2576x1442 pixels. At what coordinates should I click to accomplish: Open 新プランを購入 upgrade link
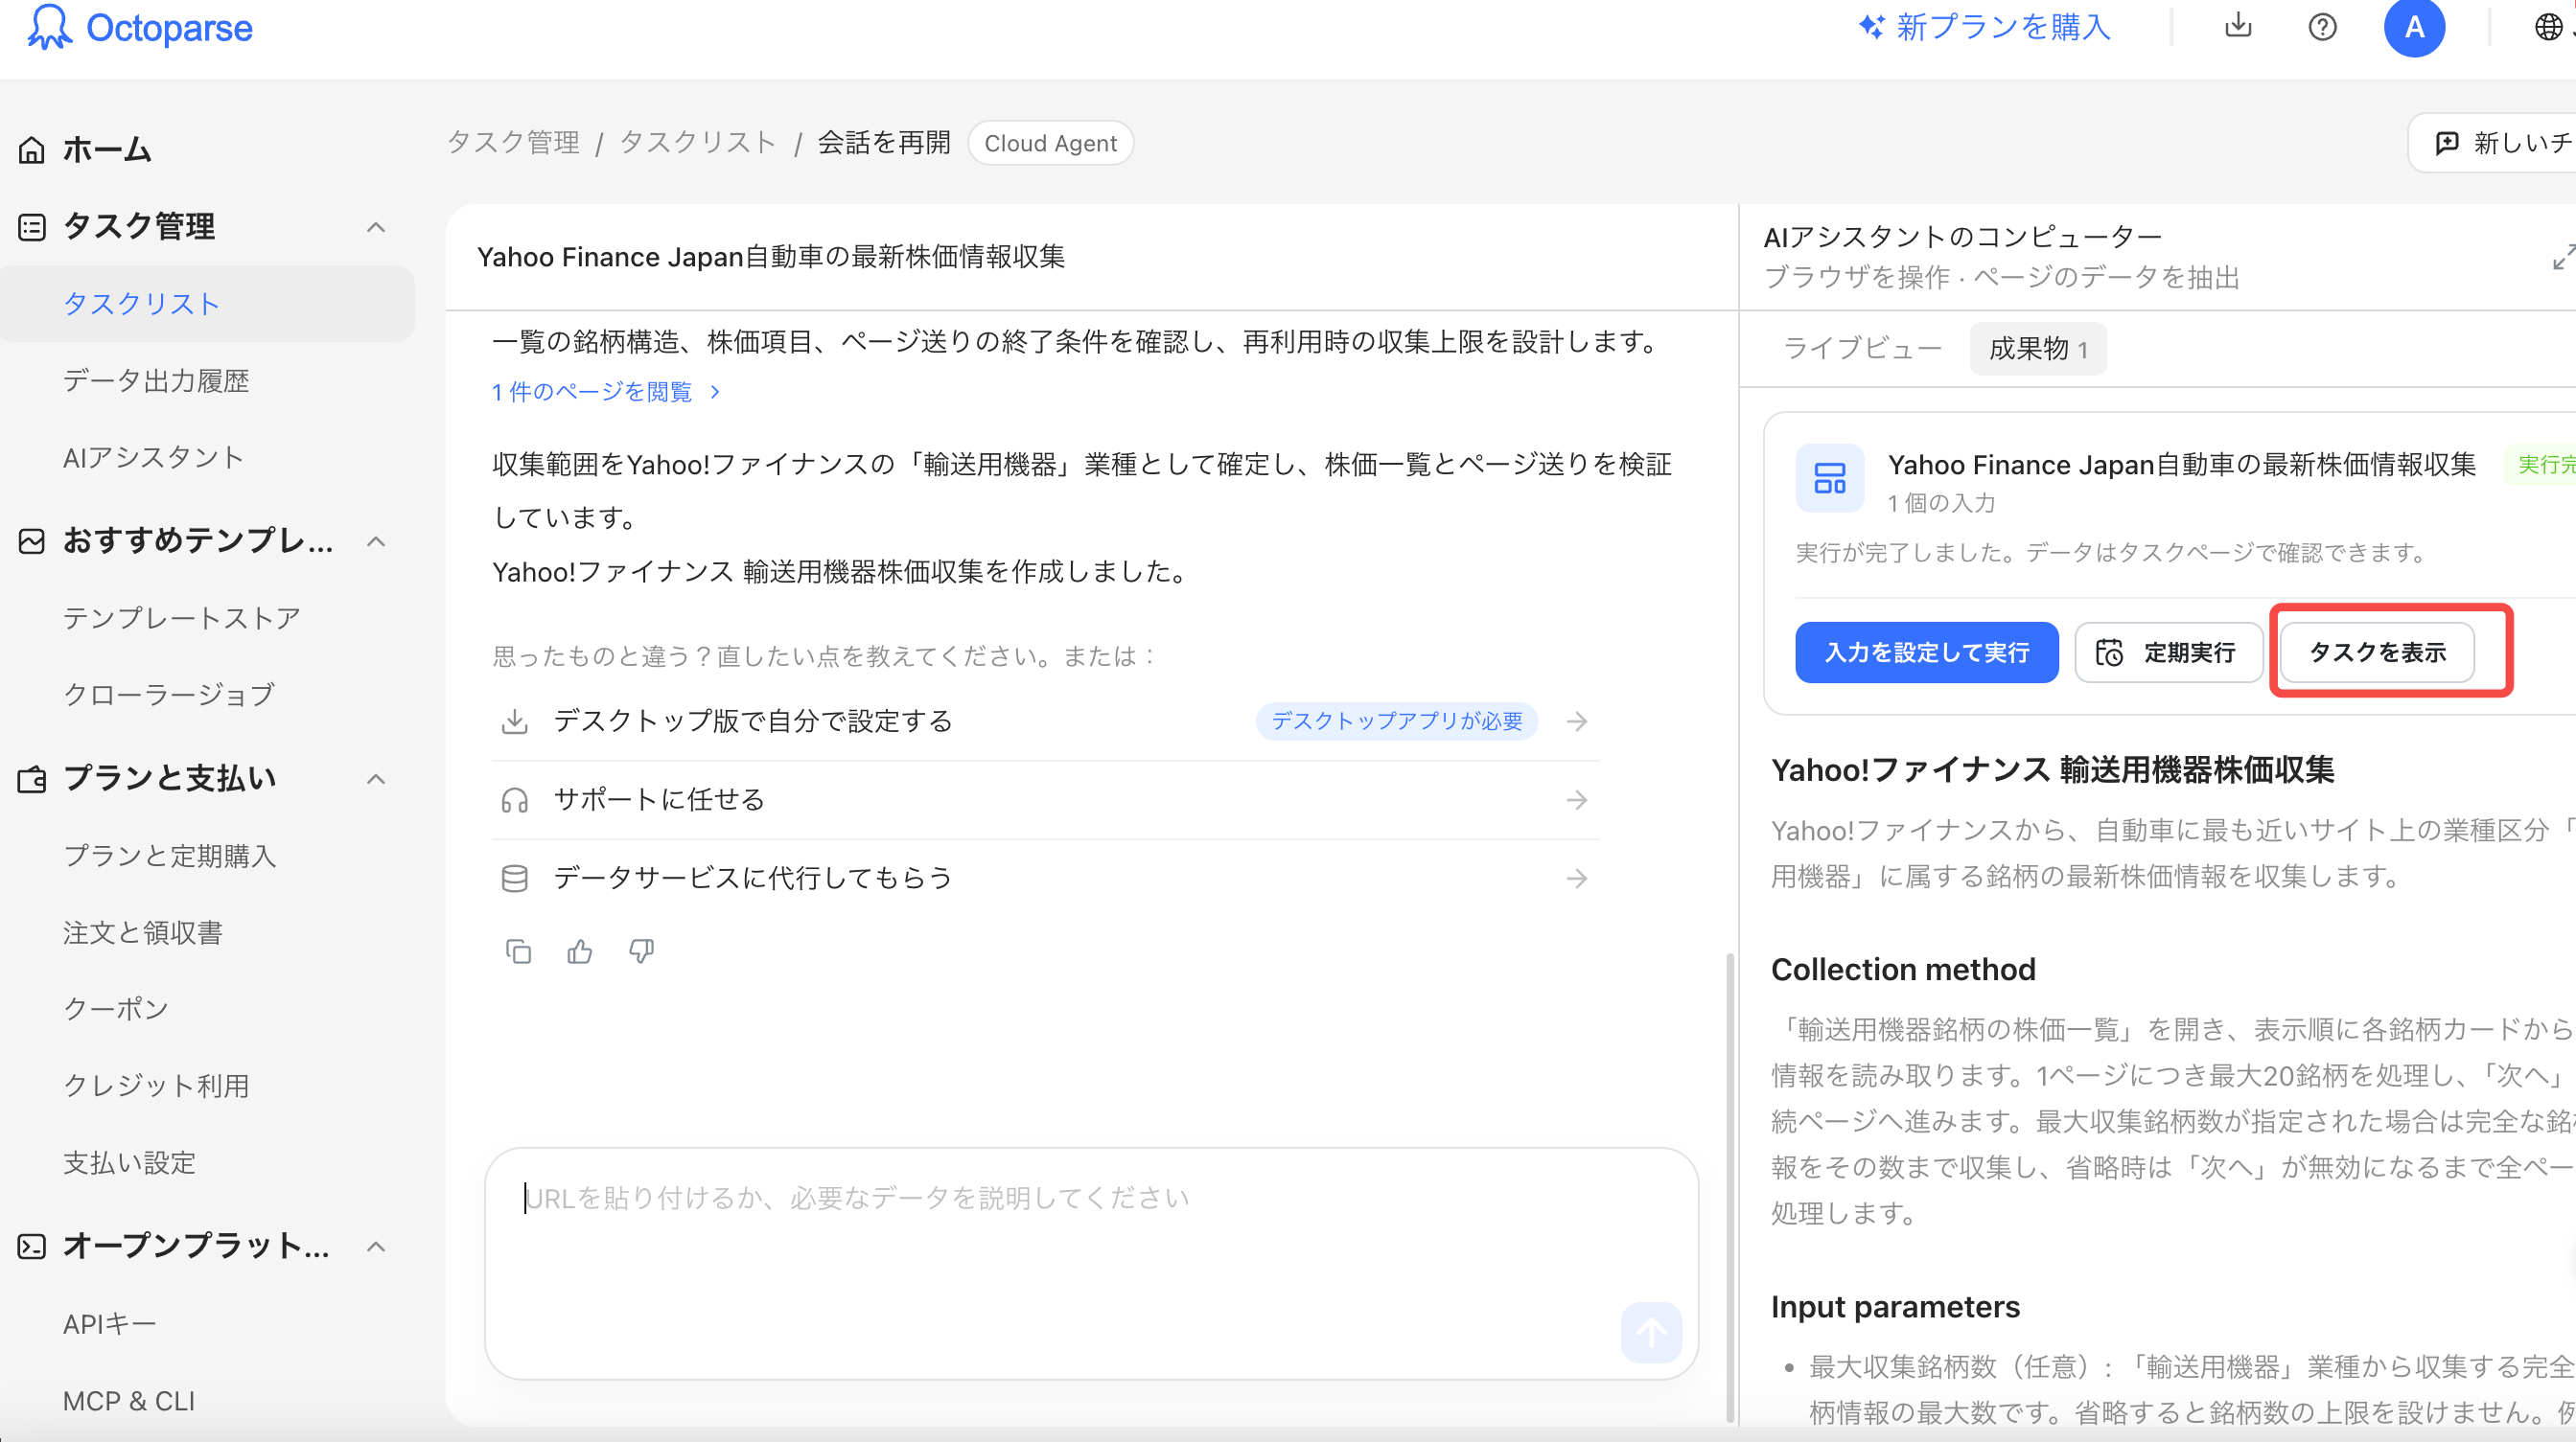(x=1985, y=27)
